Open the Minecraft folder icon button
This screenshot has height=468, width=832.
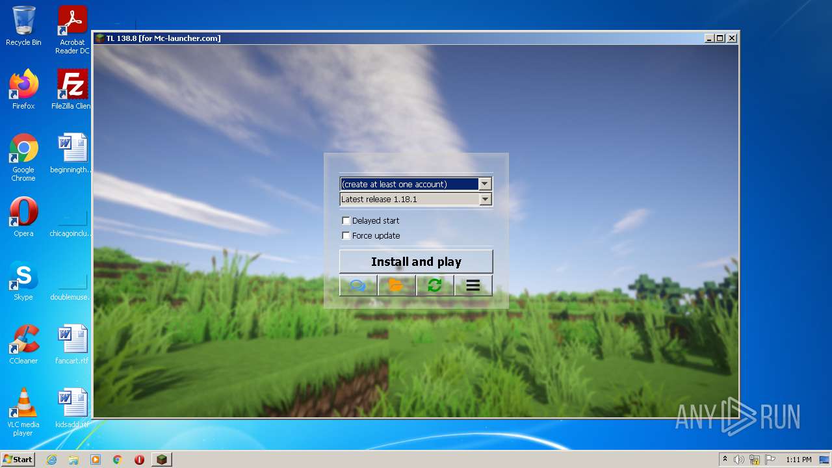(x=396, y=285)
